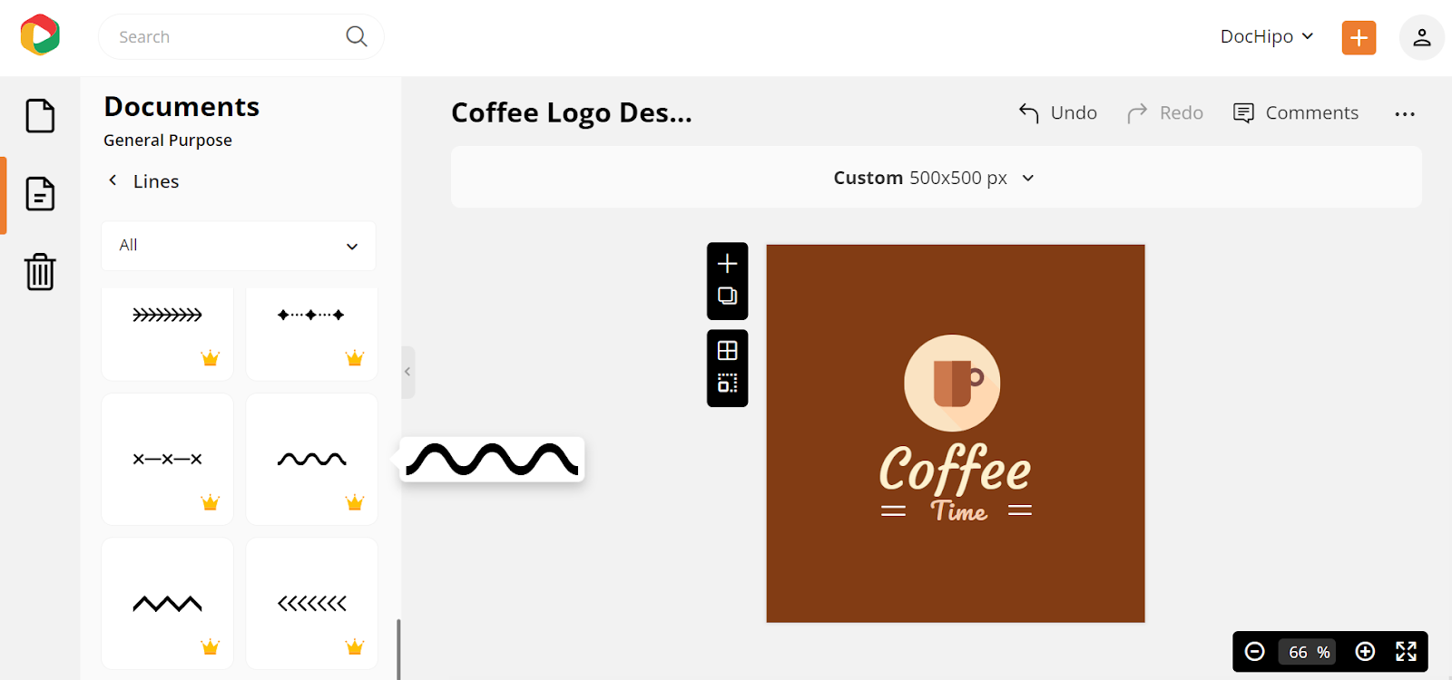Click the search magnifier icon

(357, 36)
